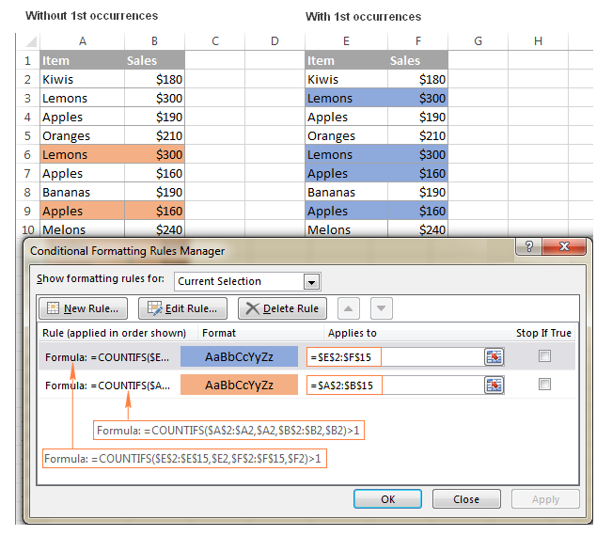
Task: Click the New Rule... button
Action: (x=83, y=308)
